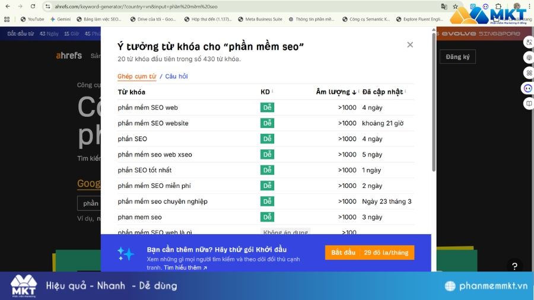This screenshot has height=300, width=534.
Task: Open the Gemini bookmark
Action: (61, 20)
